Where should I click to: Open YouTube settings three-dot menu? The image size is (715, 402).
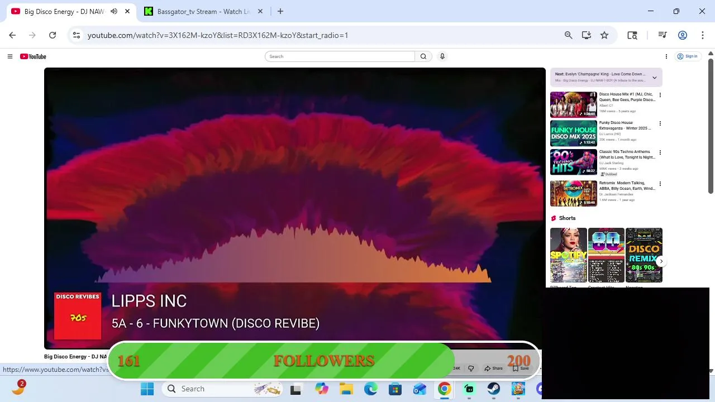(666, 56)
